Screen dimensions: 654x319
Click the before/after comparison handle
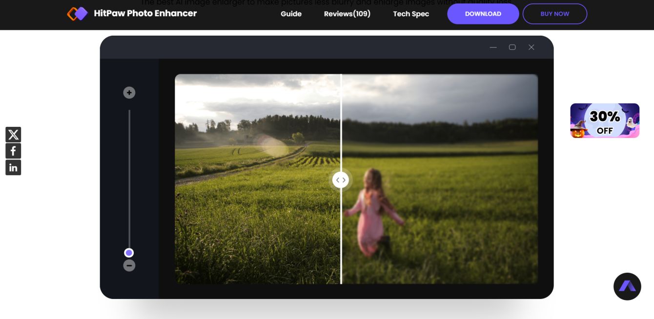341,180
